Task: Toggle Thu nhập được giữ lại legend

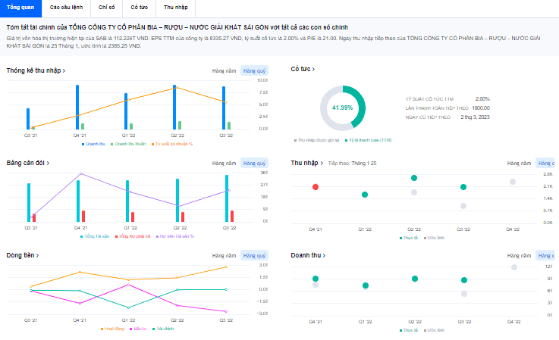Action: 316,140
